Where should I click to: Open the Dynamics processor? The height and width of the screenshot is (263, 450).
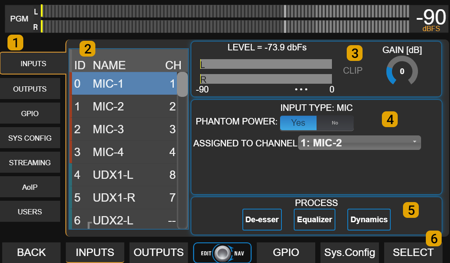pos(369,220)
